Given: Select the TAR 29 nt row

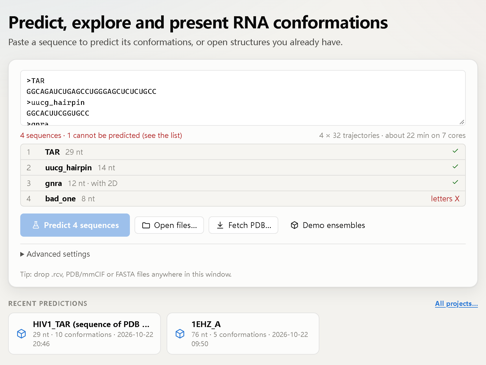Looking at the screenshot, I should click(243, 152).
